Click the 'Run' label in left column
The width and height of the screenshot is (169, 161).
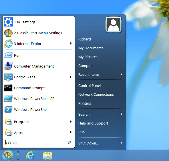tap(17, 56)
